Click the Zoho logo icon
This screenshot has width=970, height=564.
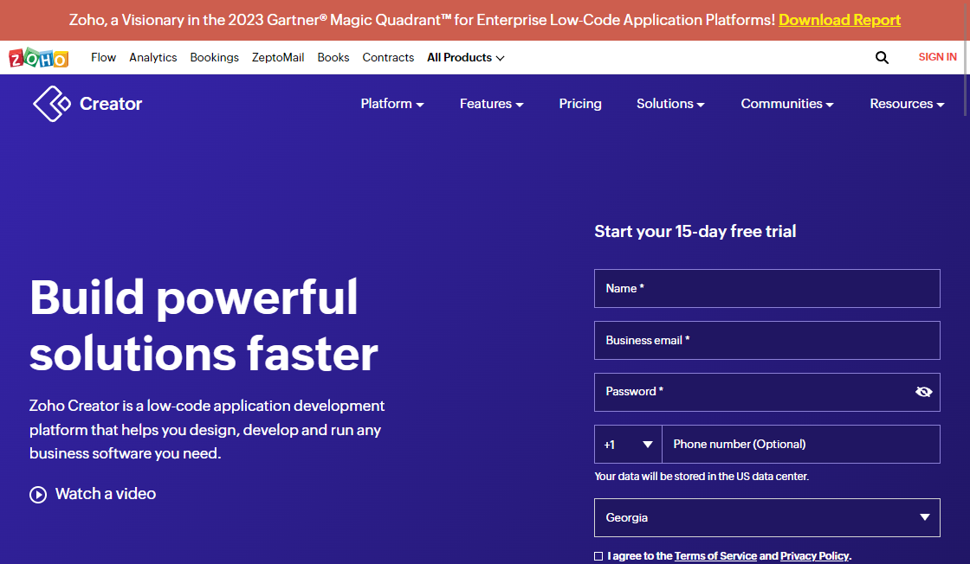click(38, 58)
